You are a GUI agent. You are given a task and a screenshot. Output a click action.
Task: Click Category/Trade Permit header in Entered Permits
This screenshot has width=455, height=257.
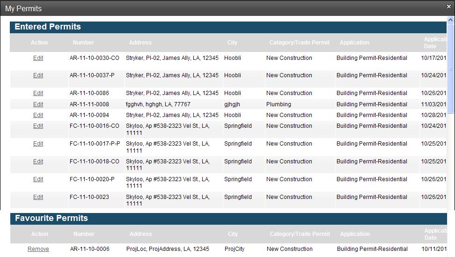click(x=299, y=43)
